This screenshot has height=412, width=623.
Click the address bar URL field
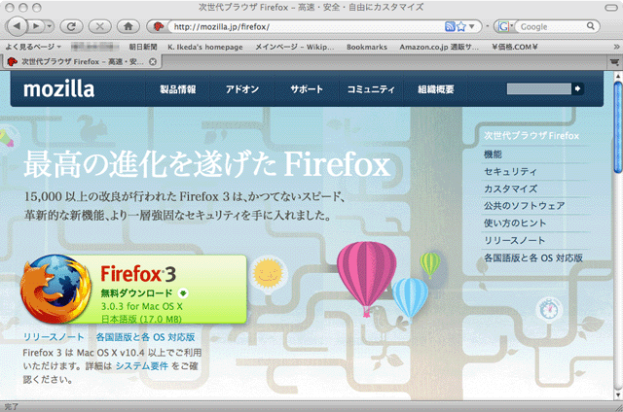pyautogui.click(x=306, y=26)
